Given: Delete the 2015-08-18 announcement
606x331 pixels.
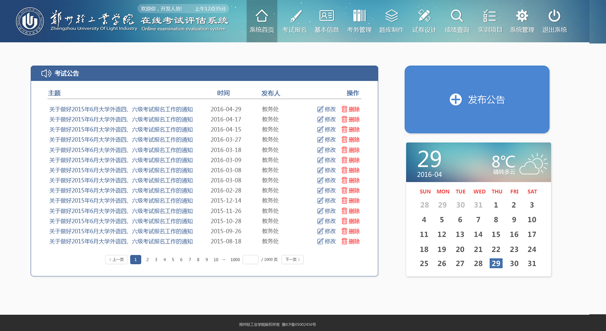Looking at the screenshot, I should 351,241.
